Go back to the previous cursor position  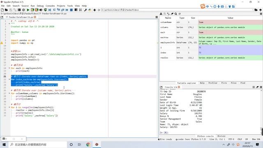coord(95,10)
